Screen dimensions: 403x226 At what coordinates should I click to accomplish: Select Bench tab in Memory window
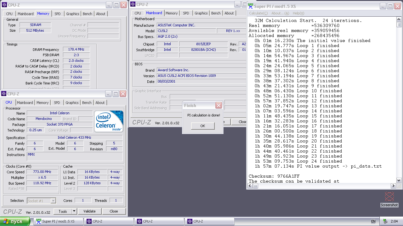pos(88,14)
